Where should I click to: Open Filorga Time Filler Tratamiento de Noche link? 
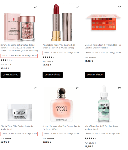point(17,127)
